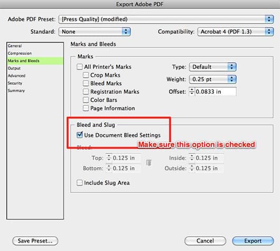Click the Inside bleed stepper arrows

click(192, 158)
